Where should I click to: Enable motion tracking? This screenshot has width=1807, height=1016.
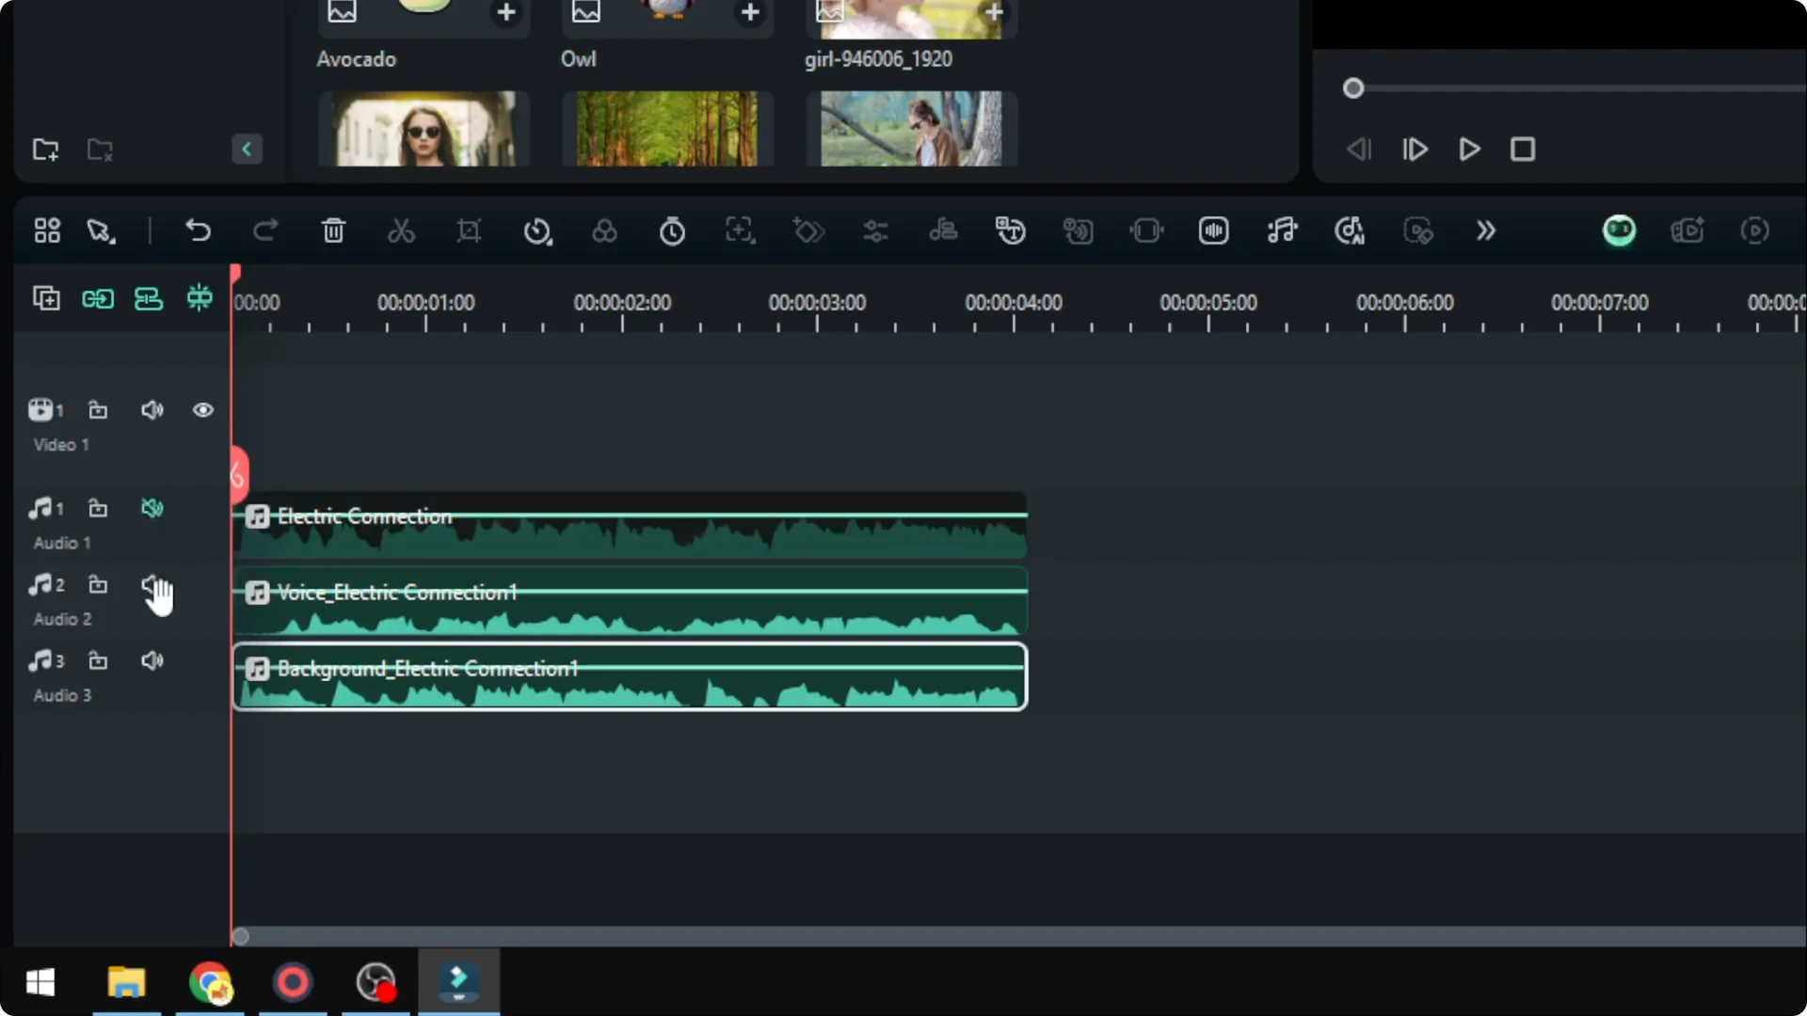[740, 230]
